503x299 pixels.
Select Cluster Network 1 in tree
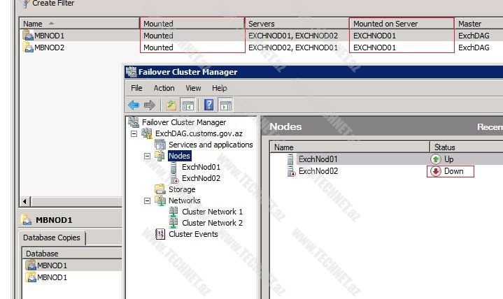tap(212, 212)
